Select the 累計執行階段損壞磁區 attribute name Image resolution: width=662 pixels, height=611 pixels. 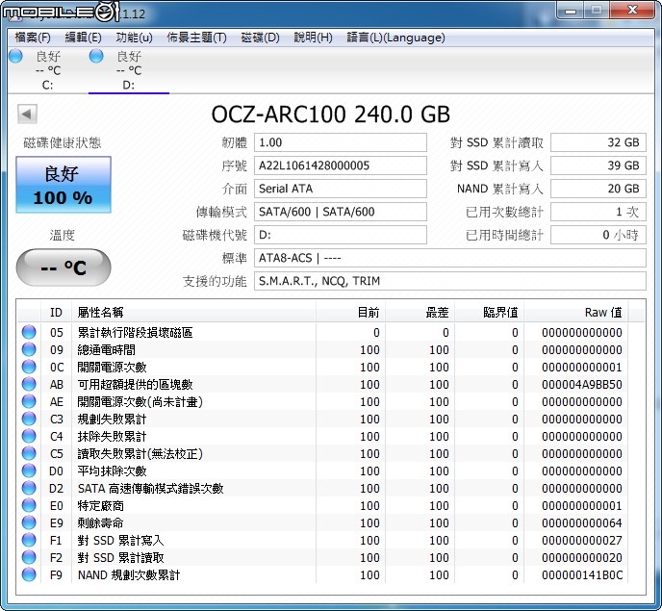135,333
